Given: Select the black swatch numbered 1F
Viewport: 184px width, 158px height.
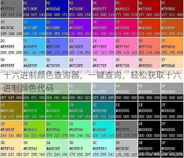Looking at the screenshot, I should coord(172,111).
